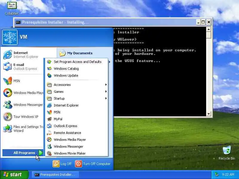This screenshot has width=239, height=179.
Task: Click the All Programs green arrow
Action: click(41, 153)
